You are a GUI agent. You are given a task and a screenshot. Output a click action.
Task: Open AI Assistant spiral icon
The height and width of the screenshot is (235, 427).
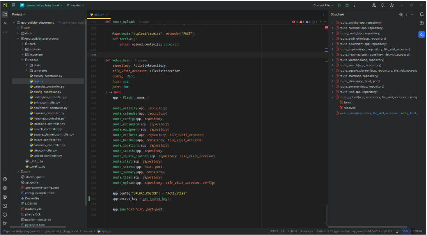[422, 23]
